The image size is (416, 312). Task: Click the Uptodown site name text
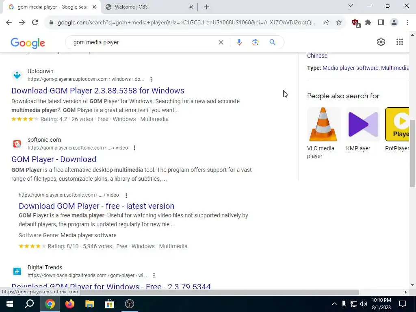40,71
